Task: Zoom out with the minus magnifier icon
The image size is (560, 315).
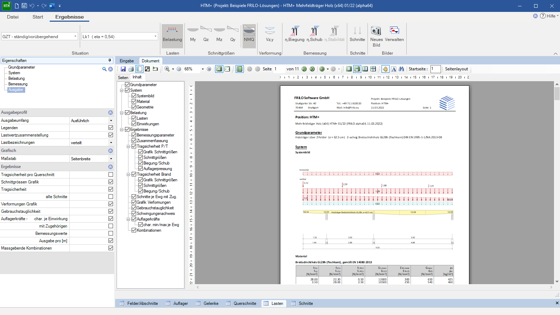Action: [179, 69]
